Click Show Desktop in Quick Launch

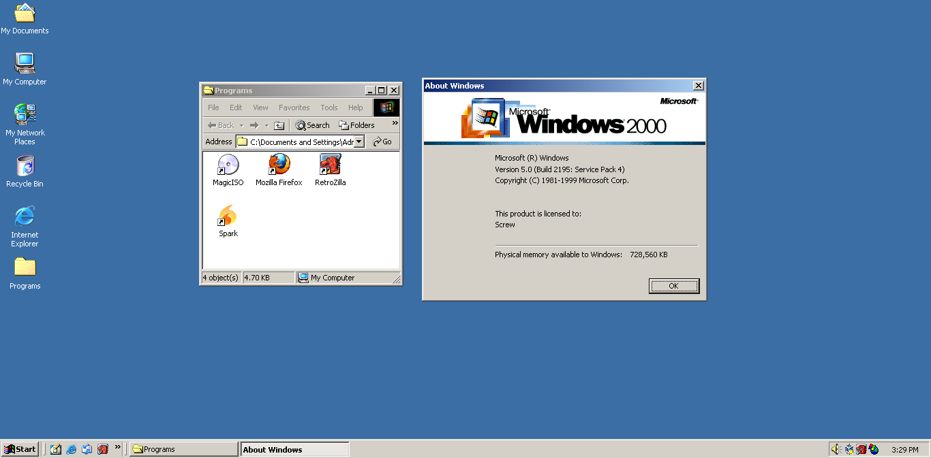pos(56,449)
